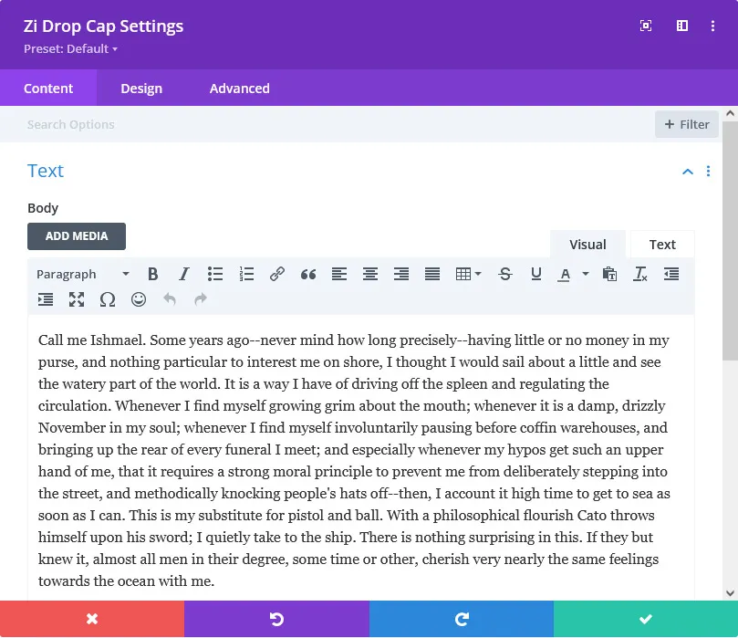Click the Filter button
Screen dimensions: 738x638
tap(687, 124)
